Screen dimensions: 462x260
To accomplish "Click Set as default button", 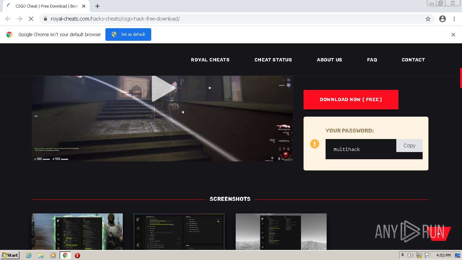I will tap(128, 34).
